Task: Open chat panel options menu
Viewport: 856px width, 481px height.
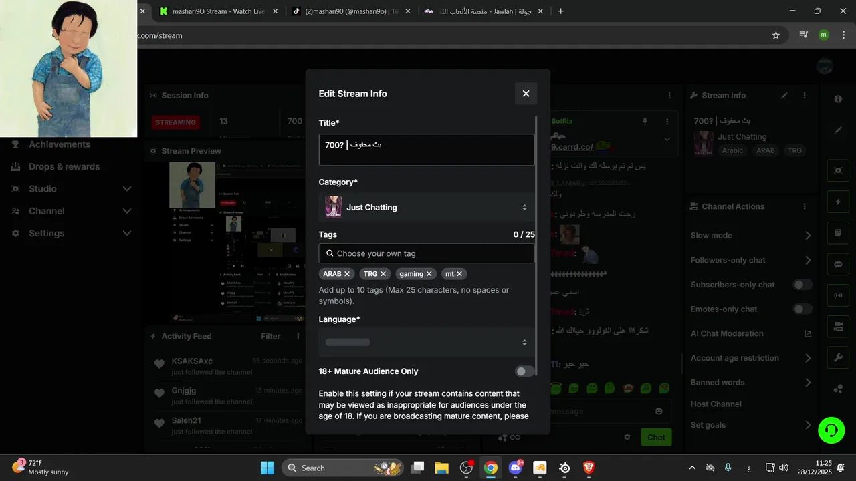Action: 668,96
